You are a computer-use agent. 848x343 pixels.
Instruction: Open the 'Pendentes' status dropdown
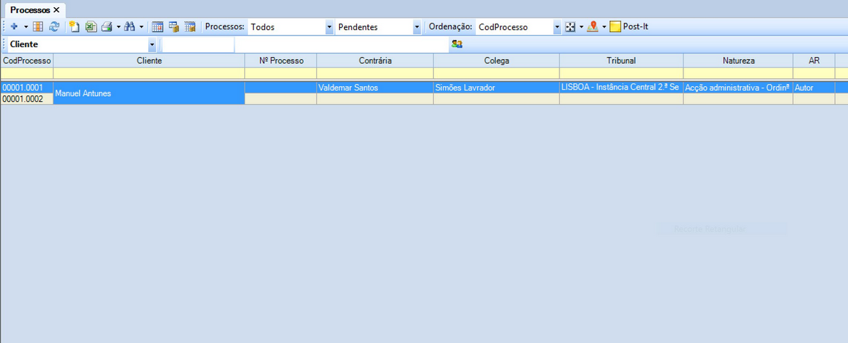tap(416, 27)
